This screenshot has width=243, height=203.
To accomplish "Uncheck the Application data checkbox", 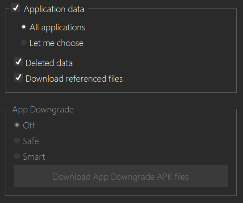I will 16,8.
